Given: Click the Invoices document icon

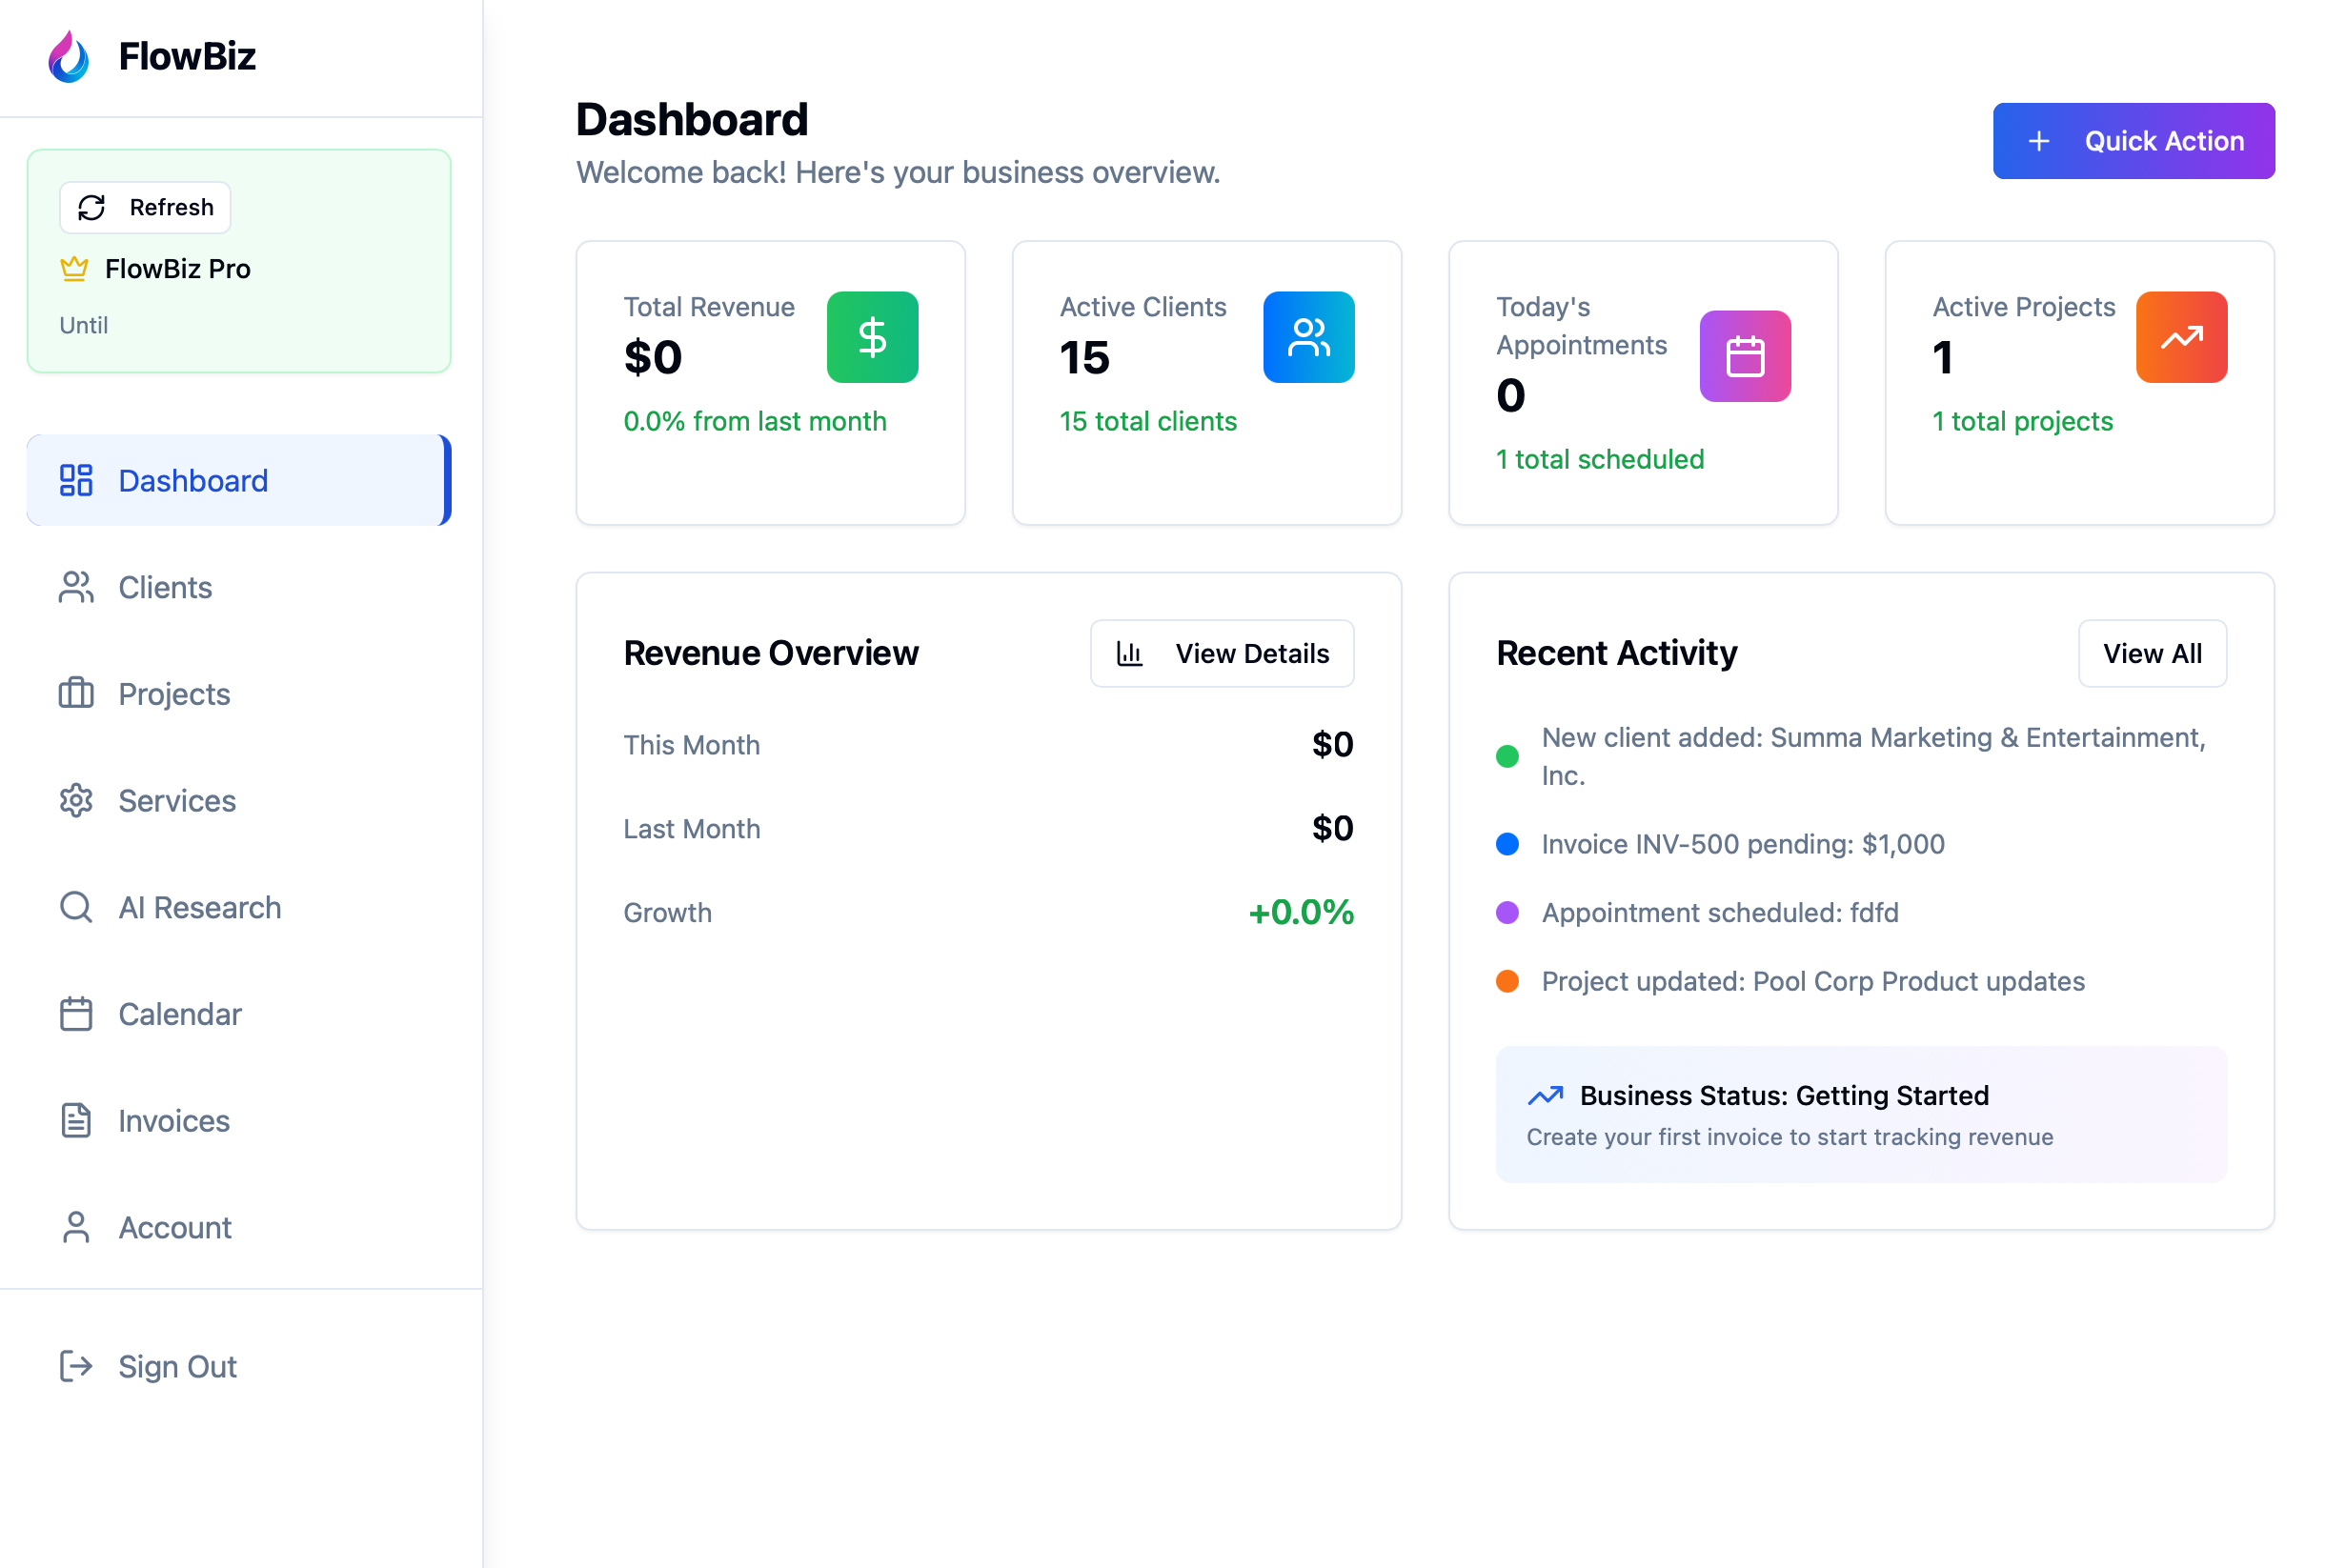Looking at the screenshot, I should [75, 1120].
